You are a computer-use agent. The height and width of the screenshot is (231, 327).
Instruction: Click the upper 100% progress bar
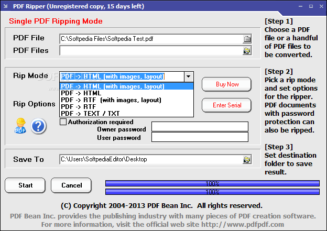pos(212,183)
